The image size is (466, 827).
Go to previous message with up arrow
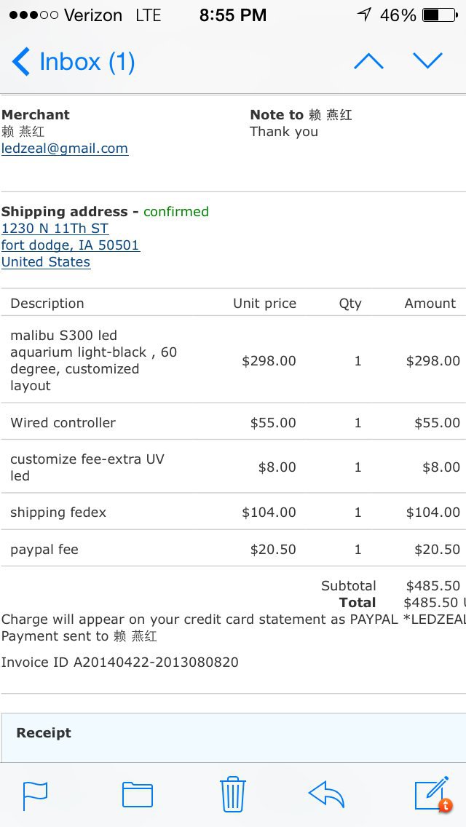(x=368, y=62)
